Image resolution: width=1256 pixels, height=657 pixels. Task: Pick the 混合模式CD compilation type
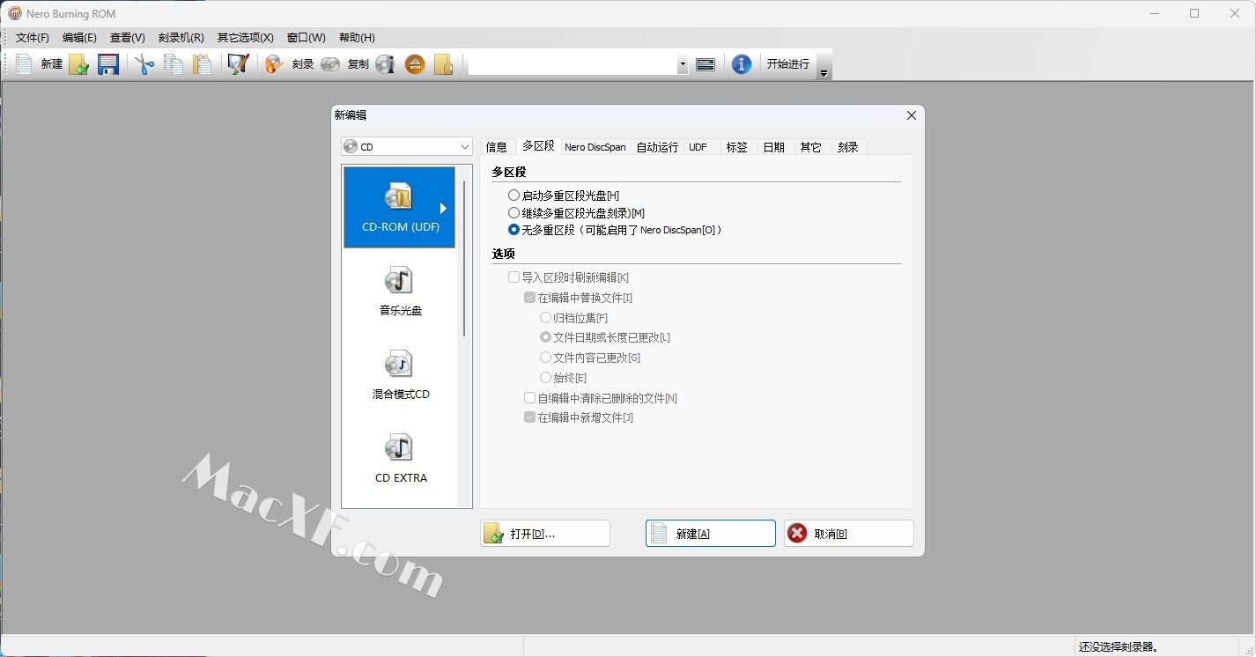coord(400,375)
